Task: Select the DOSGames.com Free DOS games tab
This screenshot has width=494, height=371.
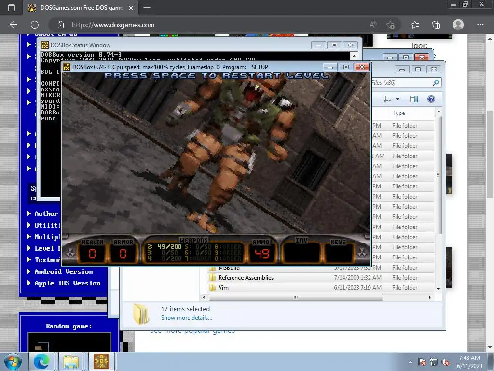Action: point(81,8)
